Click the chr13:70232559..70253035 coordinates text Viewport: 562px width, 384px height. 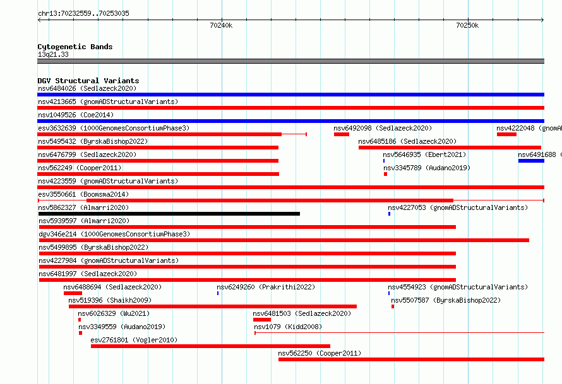click(x=83, y=13)
